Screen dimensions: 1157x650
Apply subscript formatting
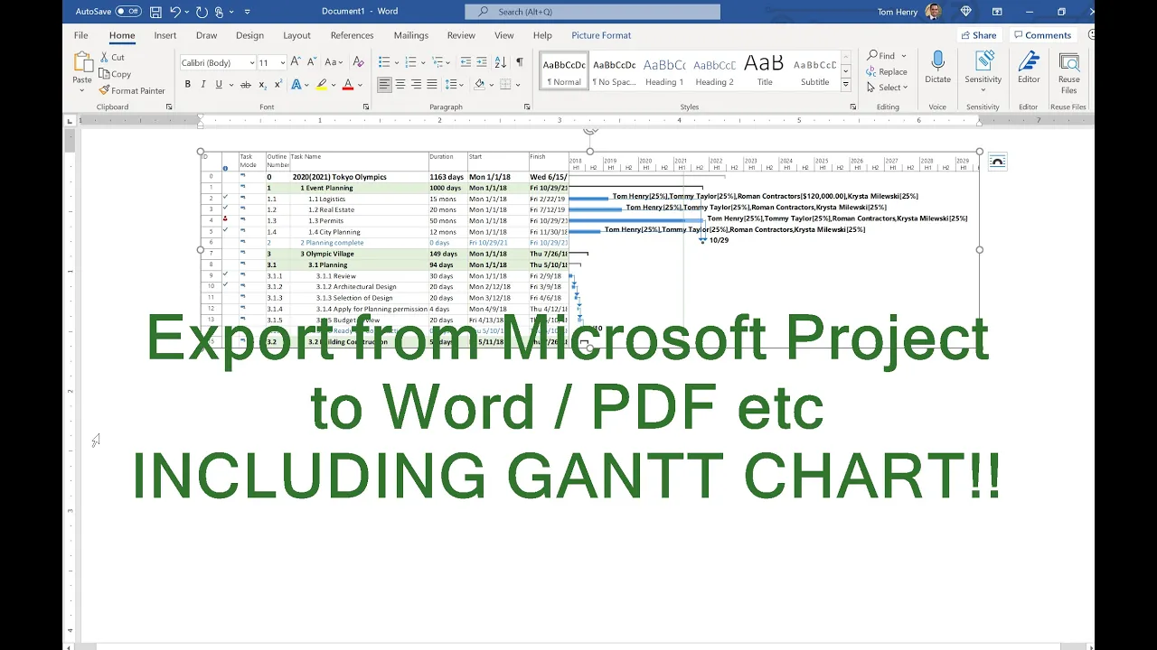point(263,85)
